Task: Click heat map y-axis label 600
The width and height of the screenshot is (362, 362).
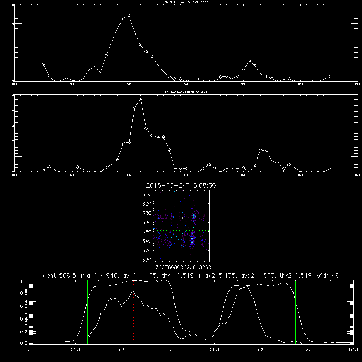Action: (x=147, y=213)
